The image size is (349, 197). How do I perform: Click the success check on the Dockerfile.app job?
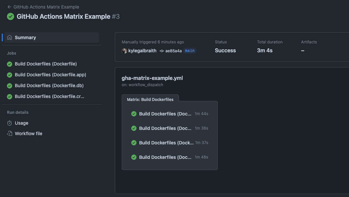pos(9,75)
